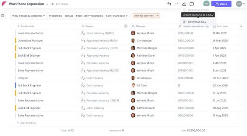The height and width of the screenshot is (136, 247).
Task: Add a column with the plus icon
Action: point(241,26)
